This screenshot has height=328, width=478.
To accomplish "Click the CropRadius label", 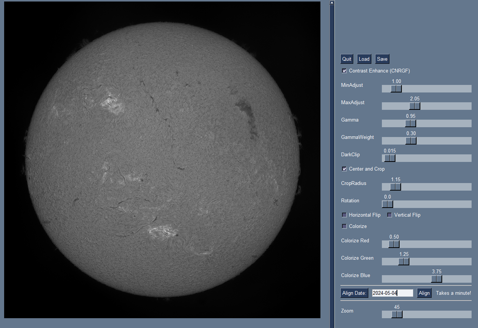I will pyautogui.click(x=354, y=183).
